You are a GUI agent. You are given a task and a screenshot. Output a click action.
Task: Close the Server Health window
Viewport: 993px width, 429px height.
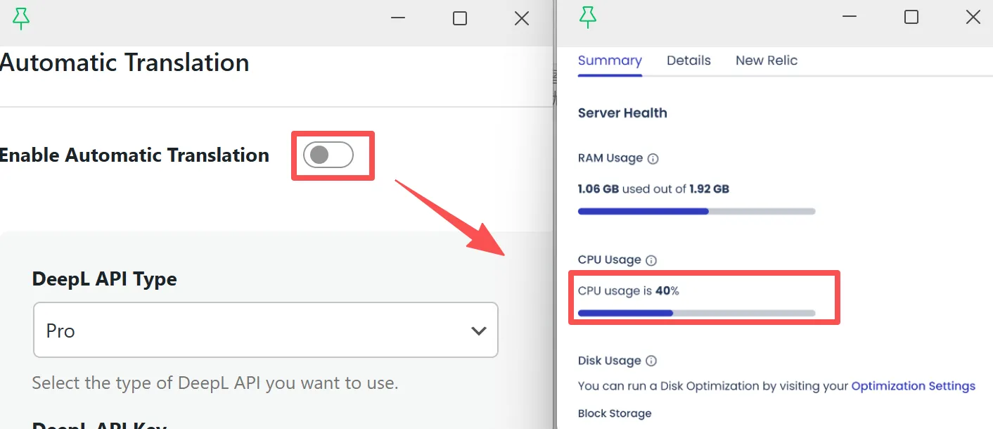pyautogui.click(x=973, y=18)
